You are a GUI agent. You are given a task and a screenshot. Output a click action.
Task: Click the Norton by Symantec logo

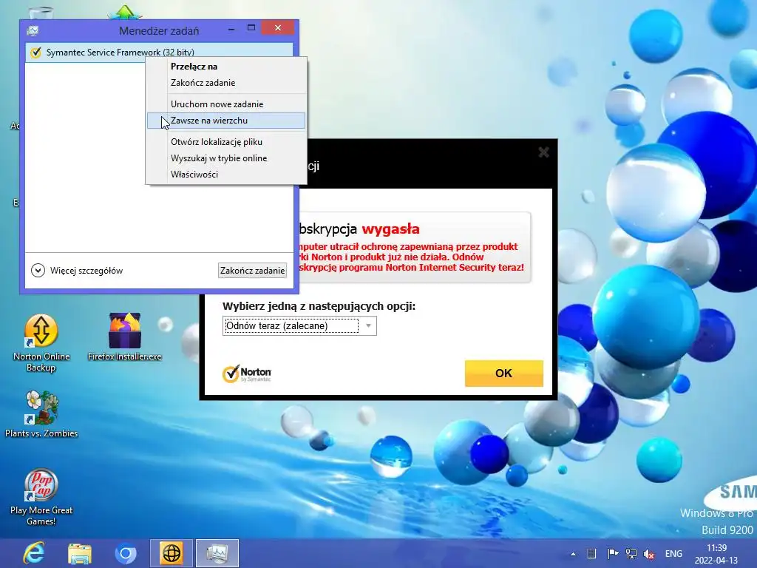pos(247,373)
